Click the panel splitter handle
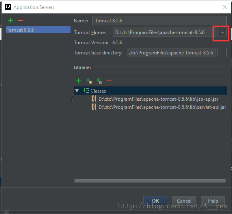This screenshot has height=214, width=232. pos(72,99)
